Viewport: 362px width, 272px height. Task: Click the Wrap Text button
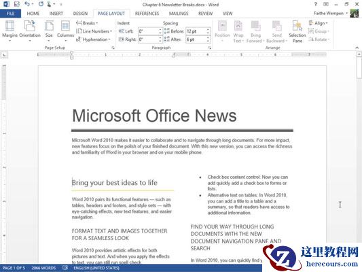(238, 31)
